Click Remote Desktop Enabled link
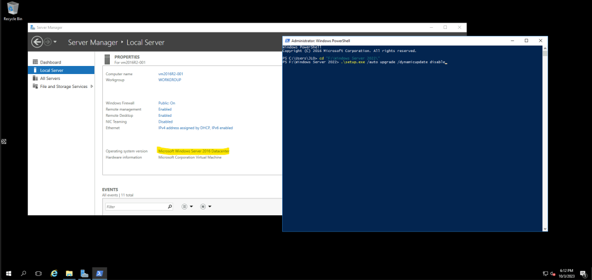The width and height of the screenshot is (592, 280). [165, 116]
